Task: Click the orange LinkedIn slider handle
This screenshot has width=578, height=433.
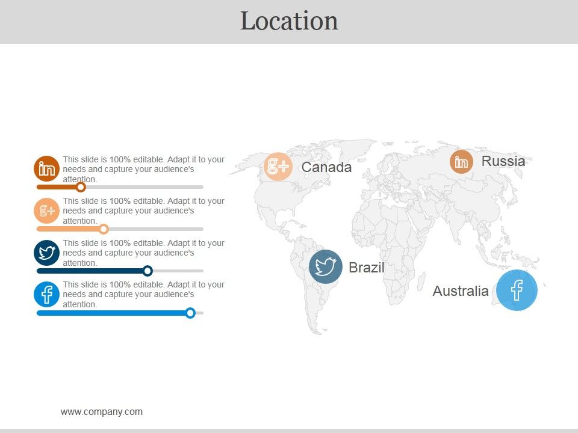Action: click(x=81, y=187)
